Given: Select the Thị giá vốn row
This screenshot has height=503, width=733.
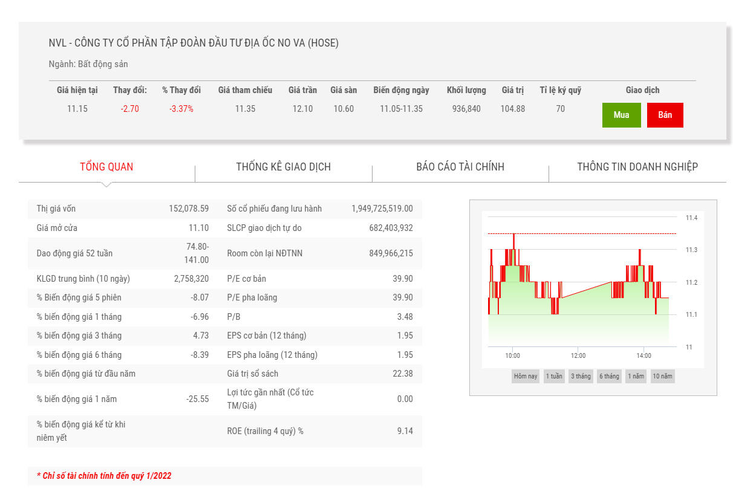Looking at the screenshot, I should click(122, 209).
